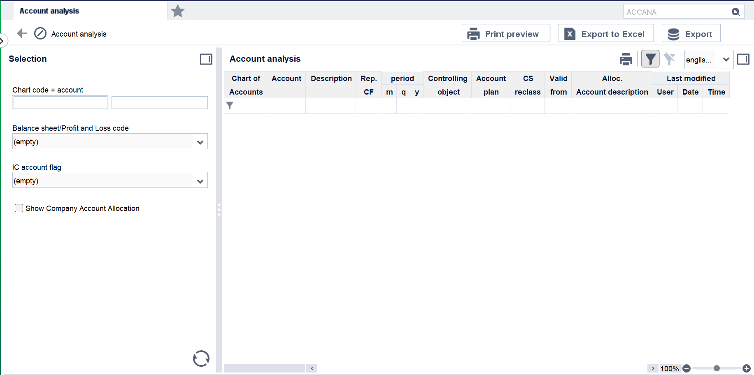Click the period m column header
754x375 pixels.
(x=389, y=92)
